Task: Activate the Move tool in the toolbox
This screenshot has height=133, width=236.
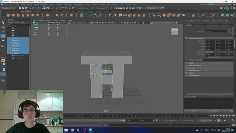Action: (3, 36)
